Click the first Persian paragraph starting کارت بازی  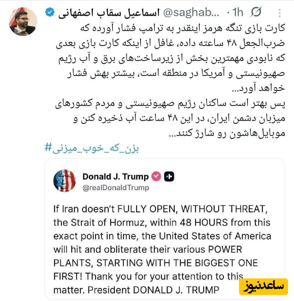point(170,57)
